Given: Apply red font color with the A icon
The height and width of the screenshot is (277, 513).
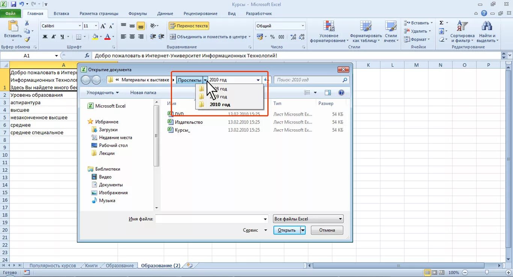Looking at the screenshot, I should [x=107, y=37].
